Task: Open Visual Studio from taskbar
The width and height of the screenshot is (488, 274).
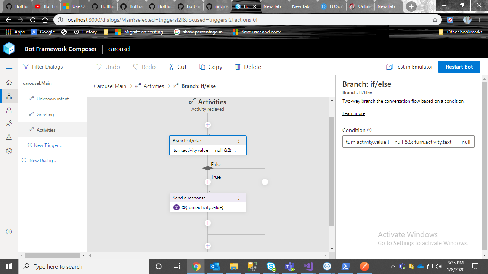Action: (308, 266)
